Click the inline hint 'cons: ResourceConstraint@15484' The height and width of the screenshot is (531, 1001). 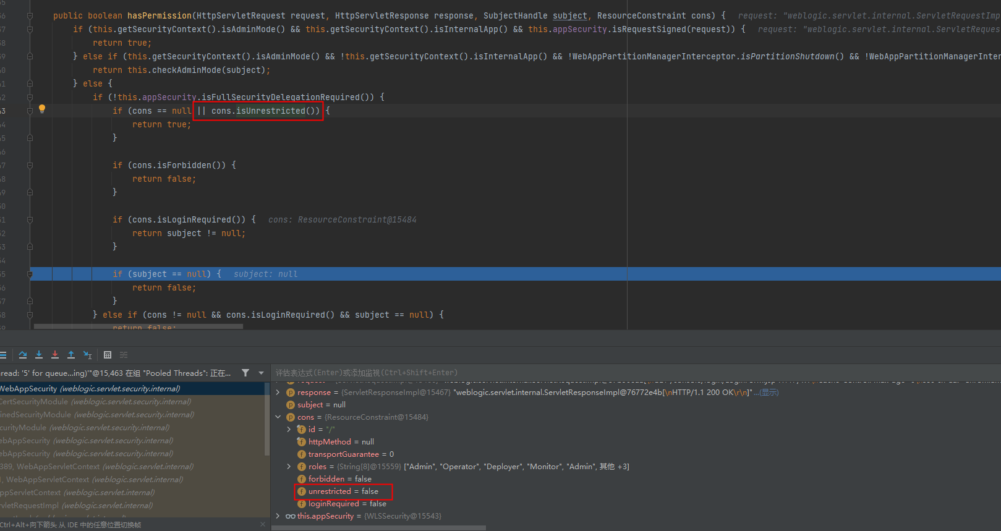[x=343, y=219]
